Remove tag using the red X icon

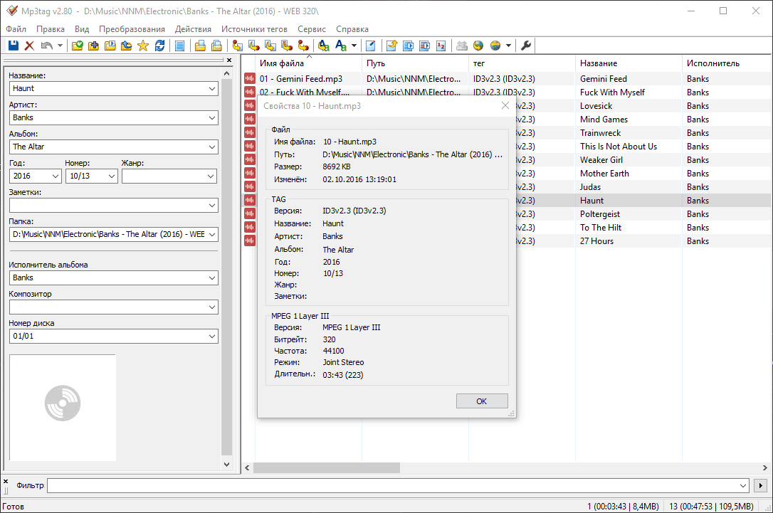click(x=30, y=46)
